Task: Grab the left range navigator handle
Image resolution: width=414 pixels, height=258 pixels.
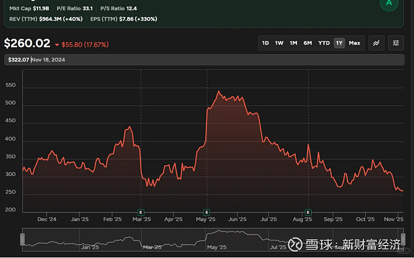Action: tap(22, 239)
